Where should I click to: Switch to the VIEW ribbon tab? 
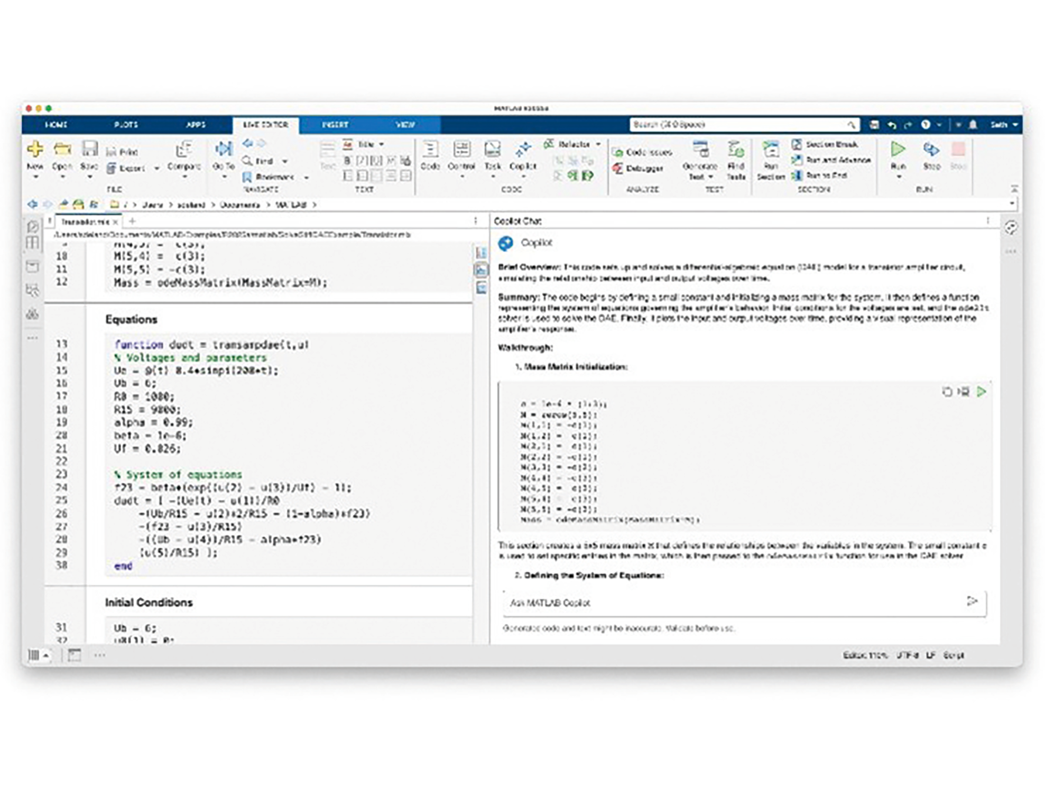point(405,125)
